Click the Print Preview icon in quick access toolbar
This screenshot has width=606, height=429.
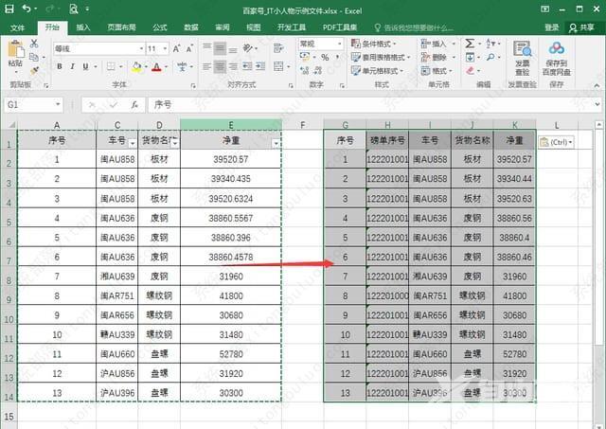[74, 9]
